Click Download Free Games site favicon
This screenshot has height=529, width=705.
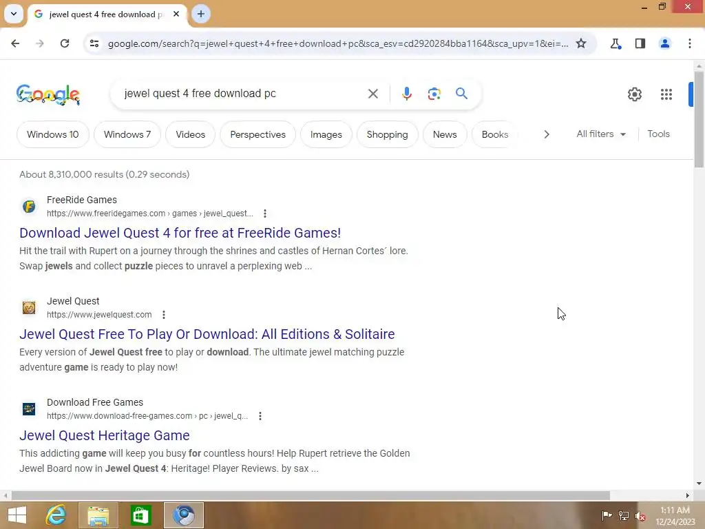[29, 409]
